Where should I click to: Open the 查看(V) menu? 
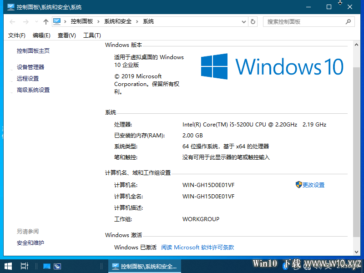[66, 35]
